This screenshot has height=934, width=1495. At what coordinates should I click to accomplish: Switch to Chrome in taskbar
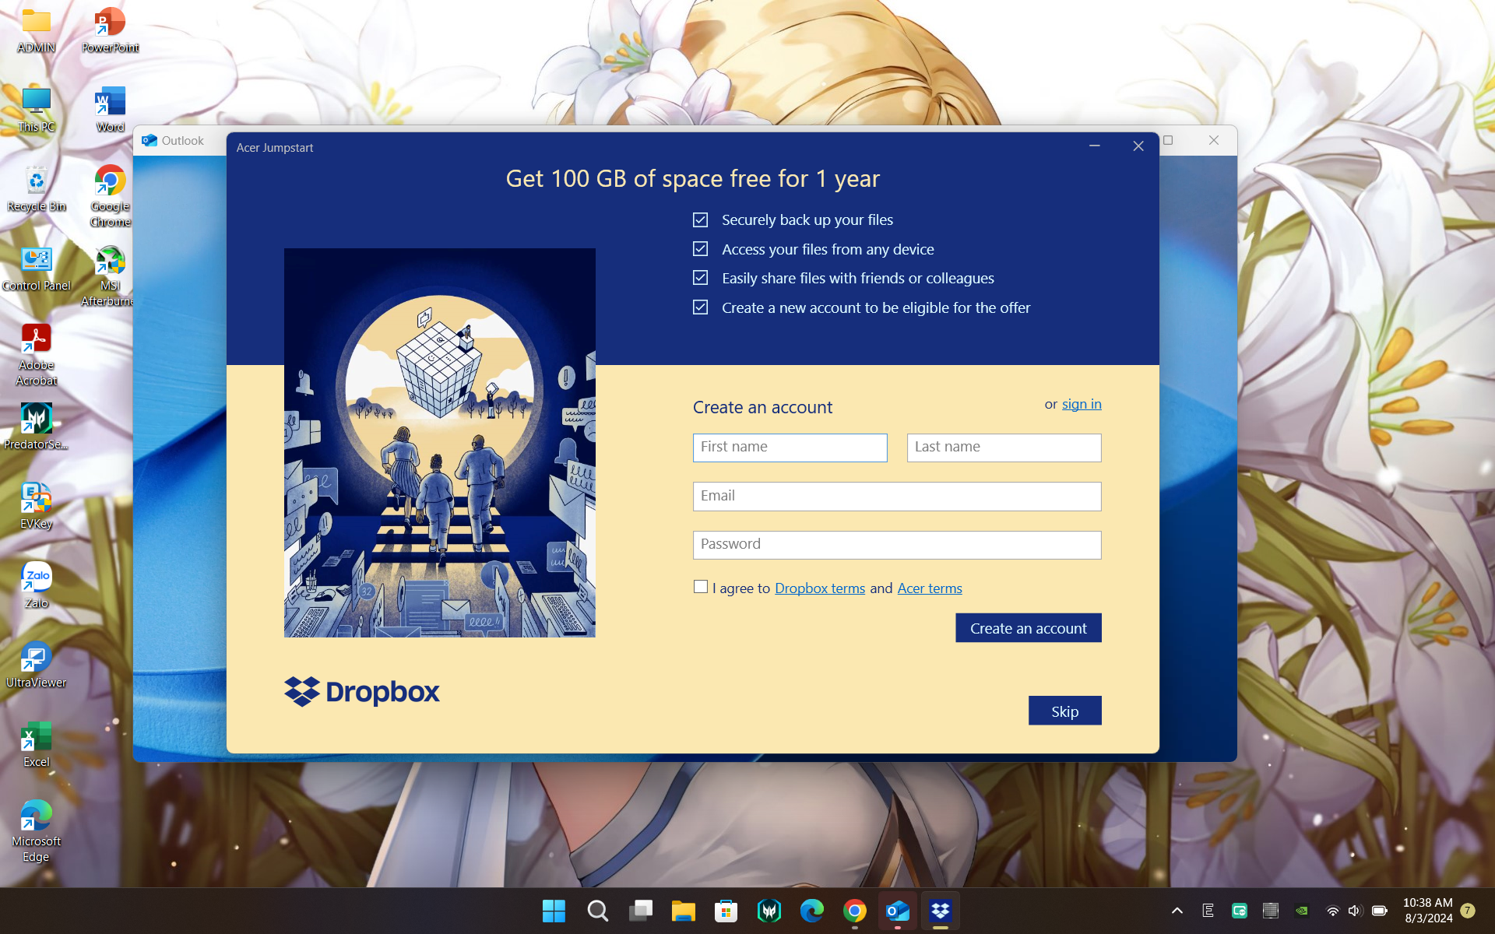pyautogui.click(x=855, y=911)
